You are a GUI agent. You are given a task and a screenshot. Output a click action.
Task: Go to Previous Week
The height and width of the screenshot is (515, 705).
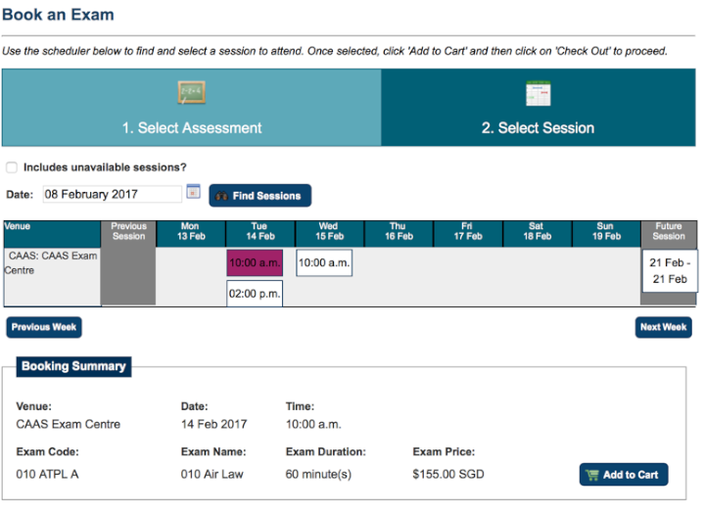click(44, 327)
